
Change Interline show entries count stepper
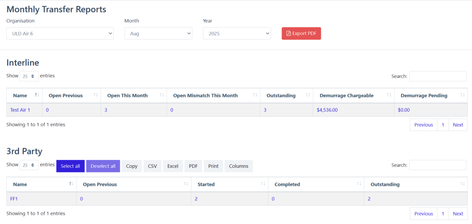pos(29,76)
